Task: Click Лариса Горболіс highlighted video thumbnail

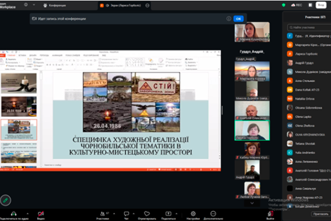Action: [252, 130]
